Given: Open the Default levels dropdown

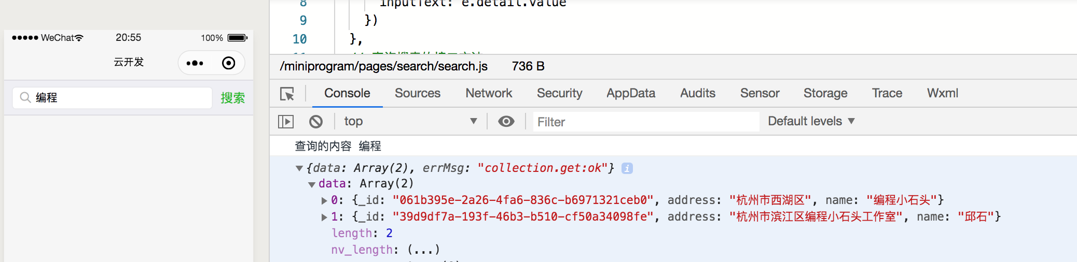Looking at the screenshot, I should (x=811, y=121).
